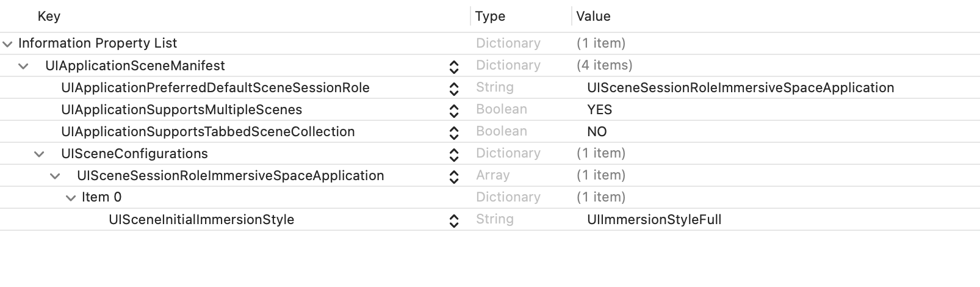Select the NO value for SupportsTabbedSceneCollection
980x287 pixels.
(x=597, y=132)
